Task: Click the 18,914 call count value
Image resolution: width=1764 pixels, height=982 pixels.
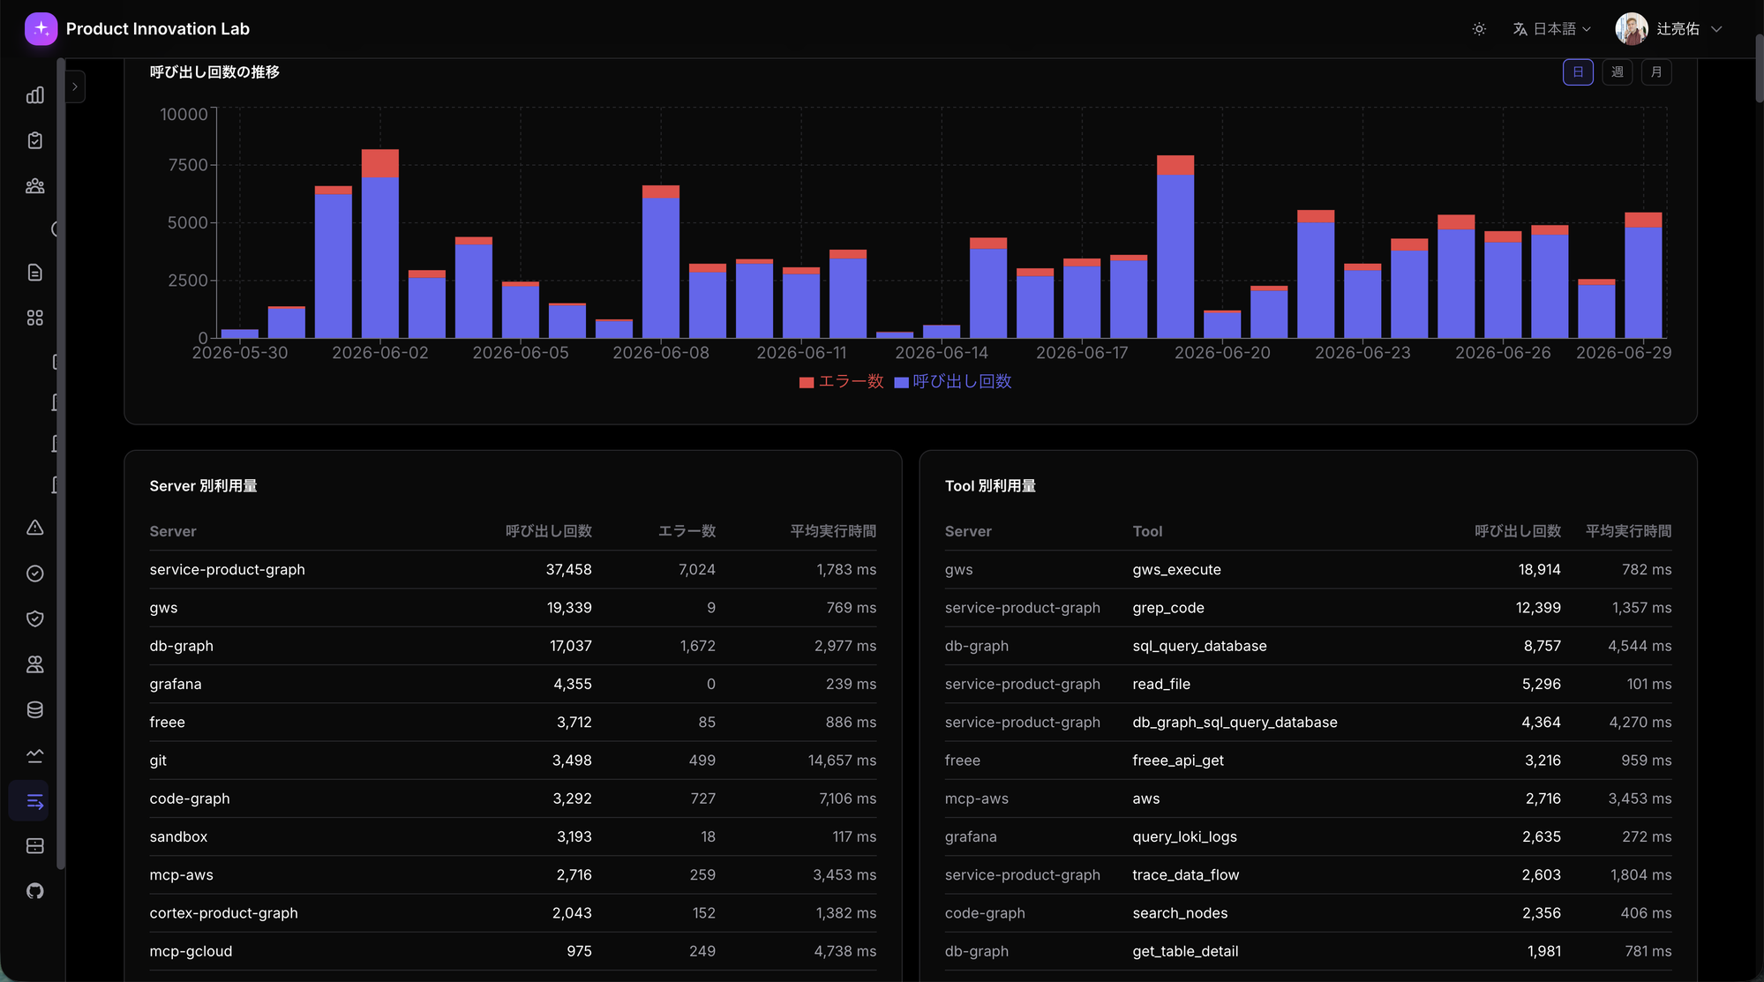Action: pos(1539,570)
